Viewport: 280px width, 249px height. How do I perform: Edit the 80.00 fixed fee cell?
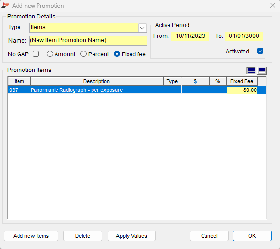coord(242,90)
